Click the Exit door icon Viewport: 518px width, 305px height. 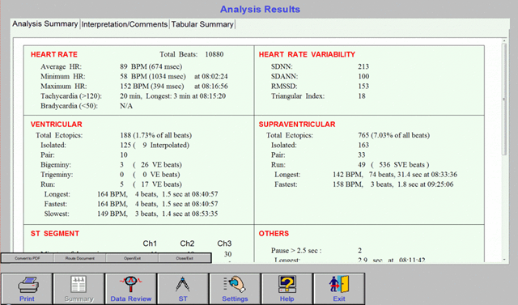point(339,284)
